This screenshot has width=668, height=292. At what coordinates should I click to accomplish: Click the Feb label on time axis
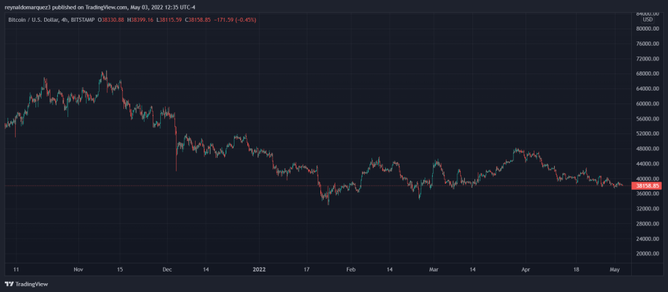(350, 270)
